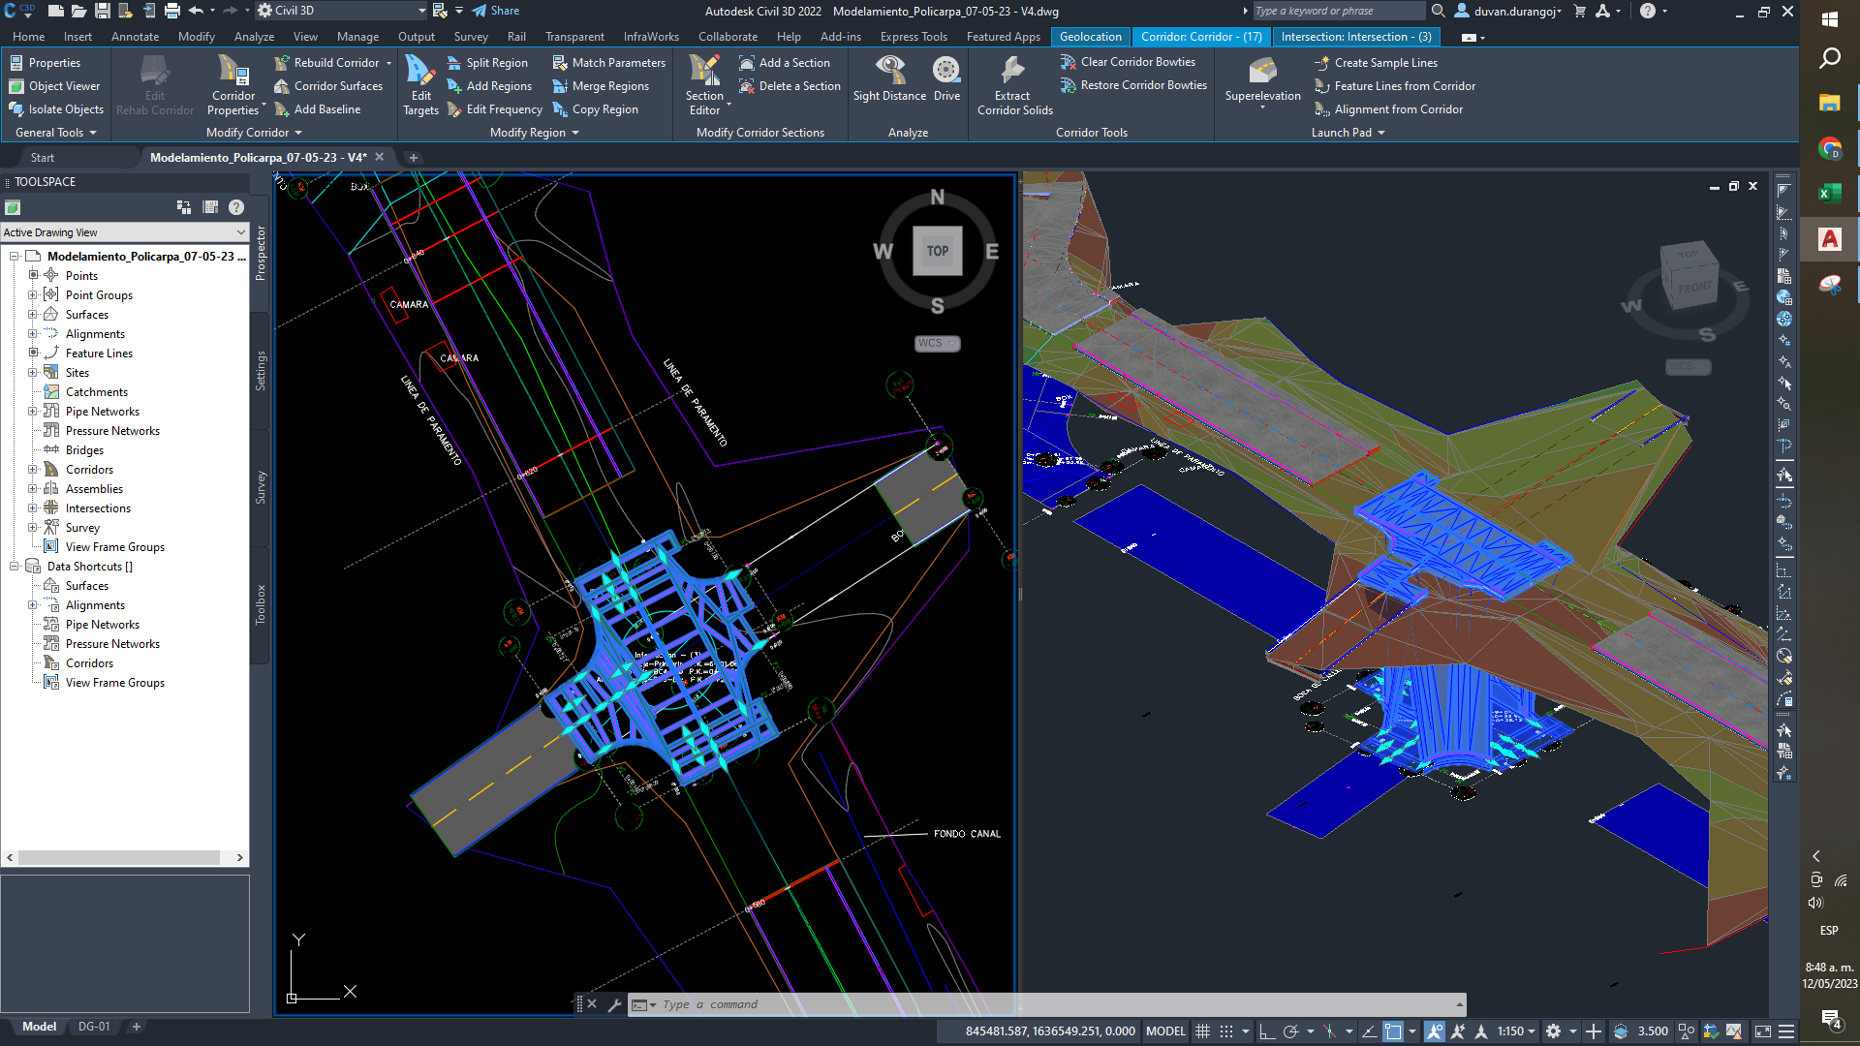Select the Edit Targets tool
The image size is (1860, 1046).
(420, 85)
